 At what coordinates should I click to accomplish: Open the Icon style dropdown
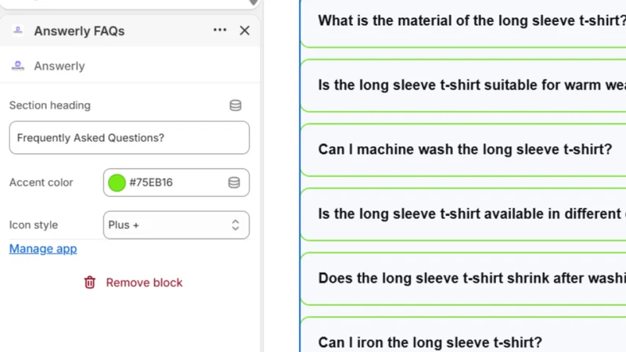tap(176, 225)
